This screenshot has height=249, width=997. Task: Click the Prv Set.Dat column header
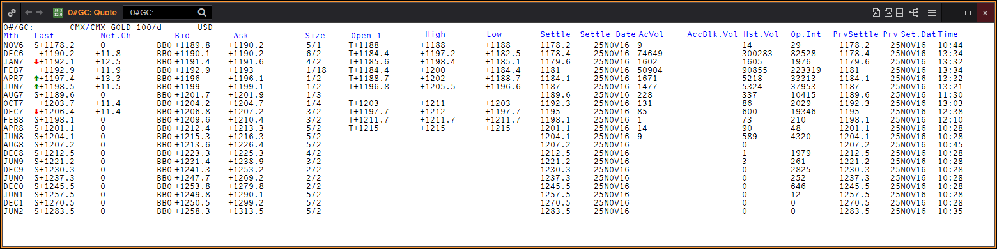909,34
